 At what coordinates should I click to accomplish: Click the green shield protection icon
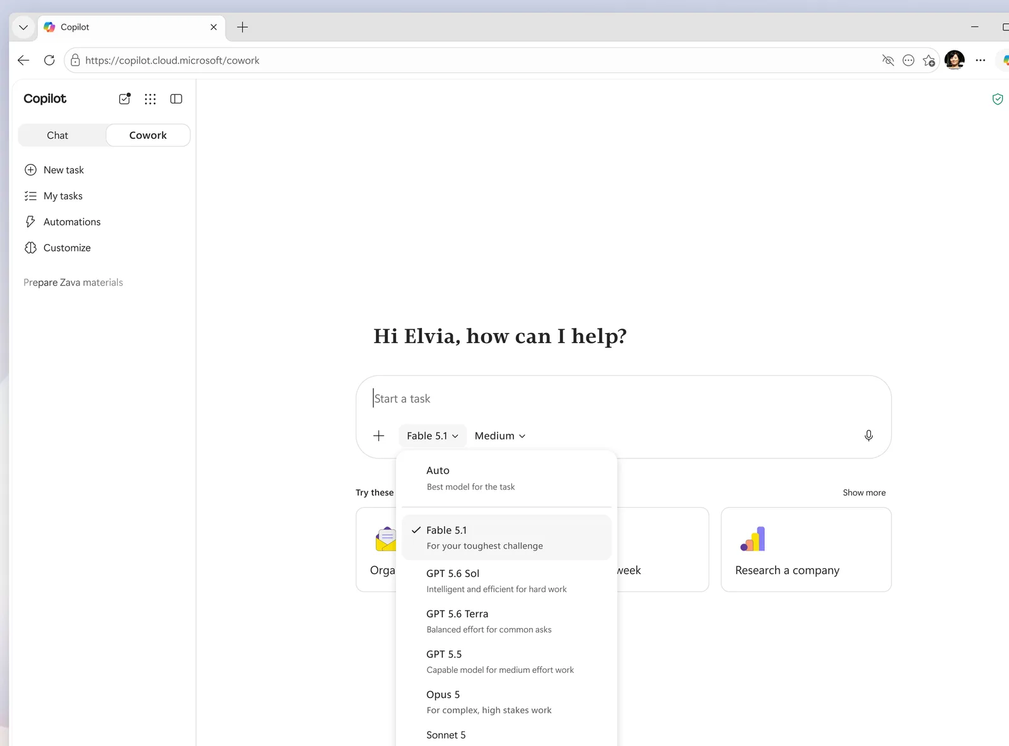click(x=998, y=99)
